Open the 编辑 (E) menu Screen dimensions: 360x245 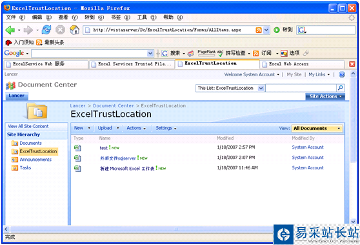pos(42,17)
